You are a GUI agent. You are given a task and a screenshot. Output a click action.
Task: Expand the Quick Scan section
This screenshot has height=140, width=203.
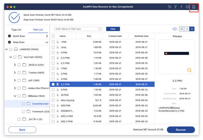coord(47,36)
